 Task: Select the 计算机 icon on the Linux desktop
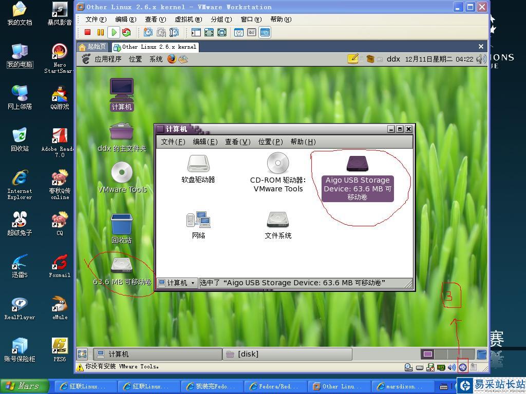pos(121,94)
